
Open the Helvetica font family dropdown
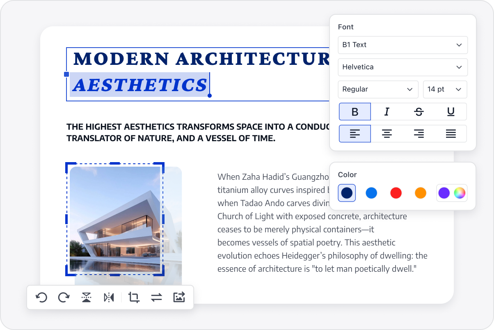402,67
